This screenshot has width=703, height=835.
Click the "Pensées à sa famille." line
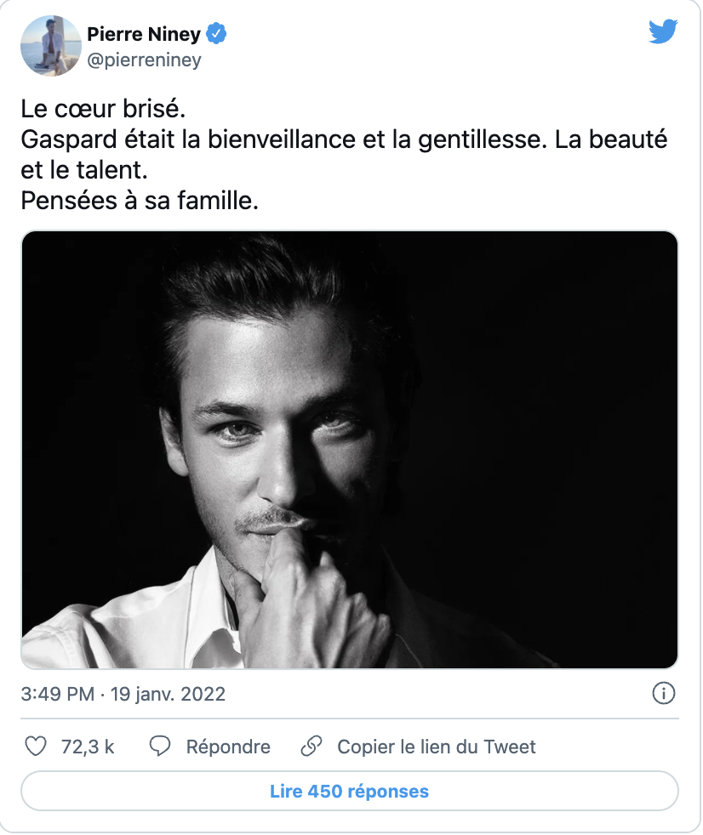[139, 202]
